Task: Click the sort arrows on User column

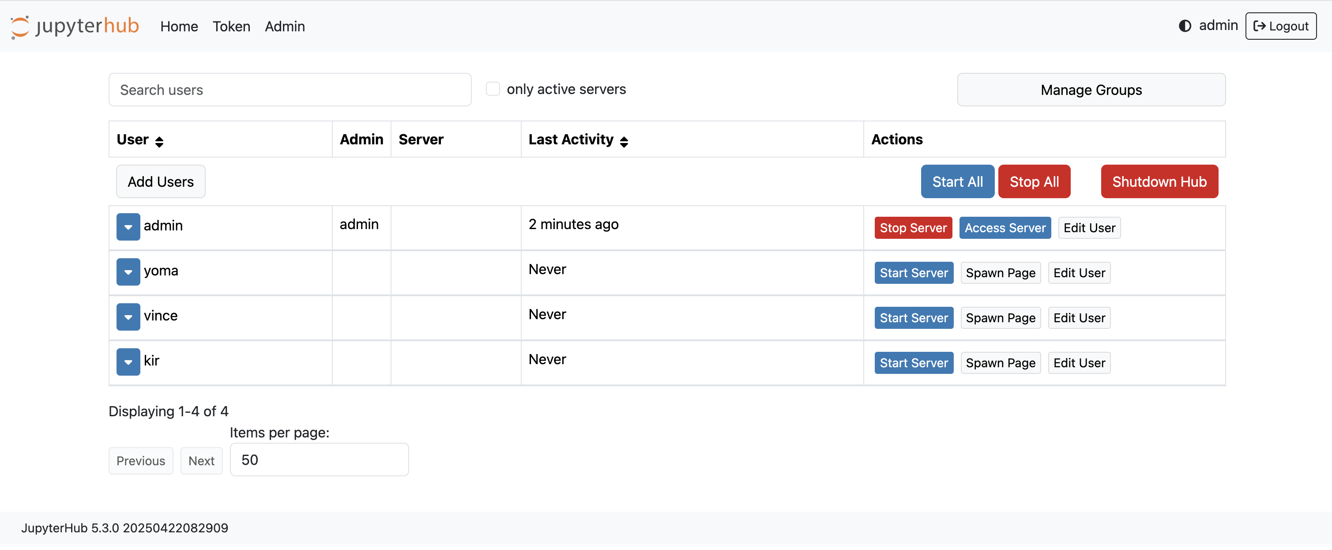Action: coord(160,140)
